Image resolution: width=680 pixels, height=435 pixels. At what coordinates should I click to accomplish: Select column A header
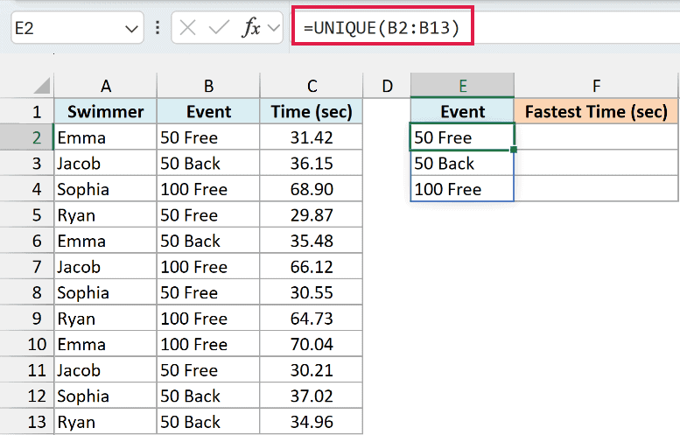(105, 86)
